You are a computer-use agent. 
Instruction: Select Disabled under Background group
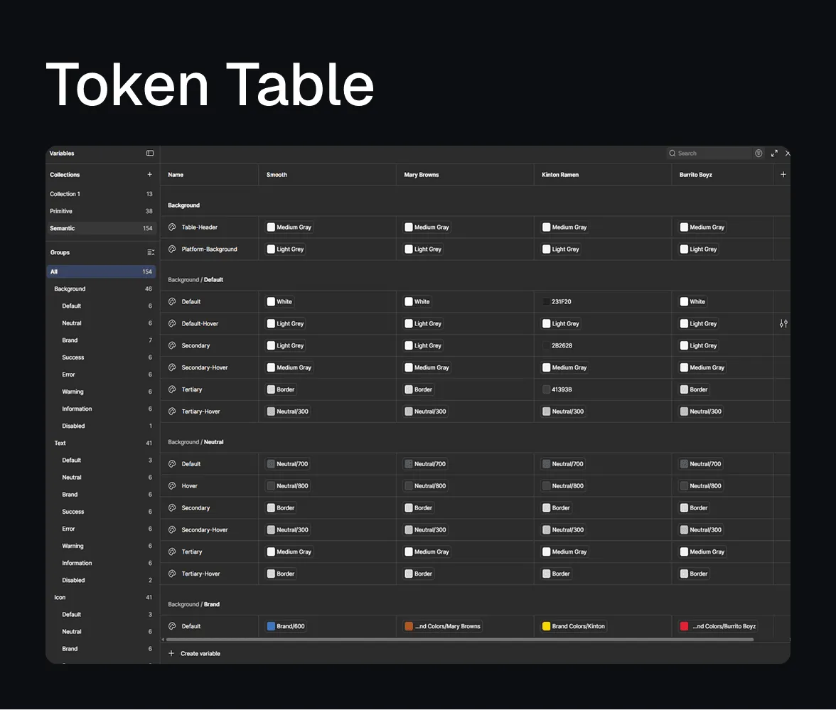101,426
